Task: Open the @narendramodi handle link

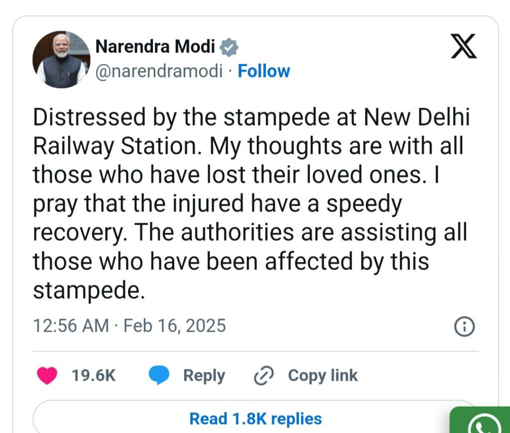Action: (159, 71)
